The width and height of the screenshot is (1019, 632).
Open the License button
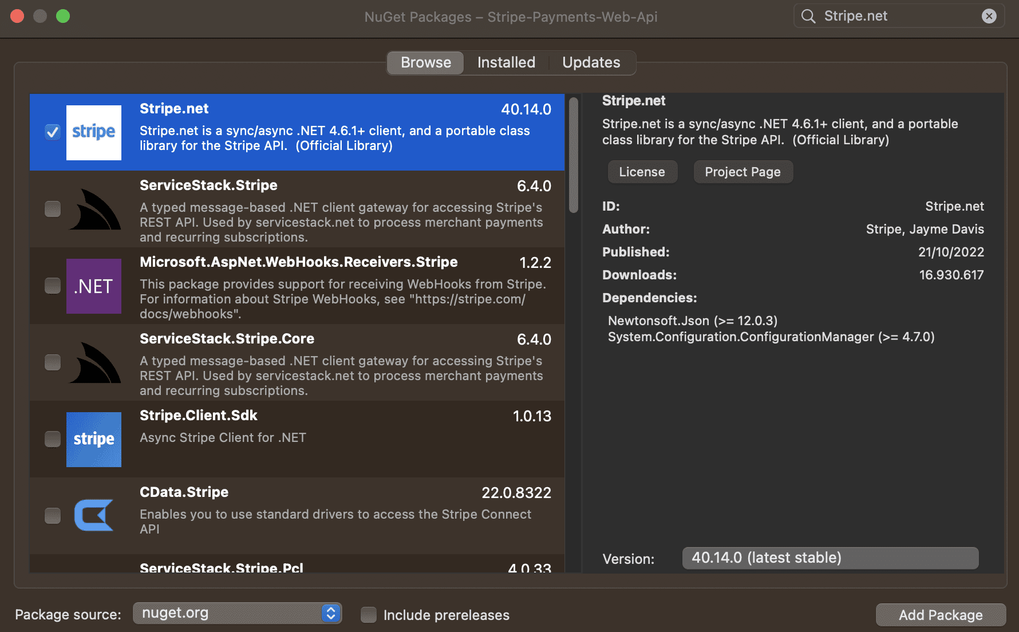[642, 172]
